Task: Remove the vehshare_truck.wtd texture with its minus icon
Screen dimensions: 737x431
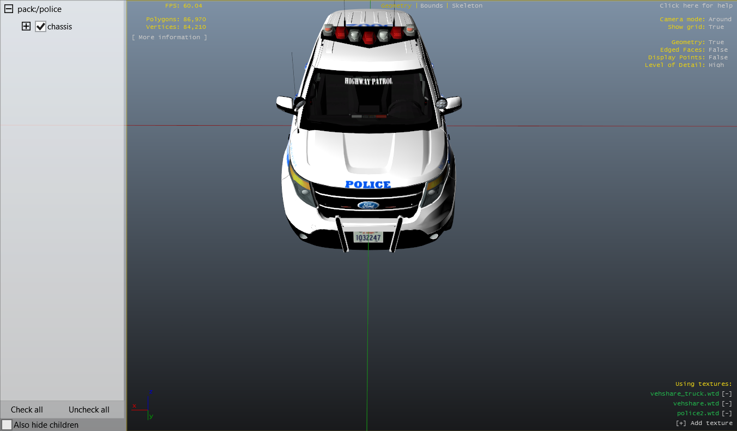Action: [727, 393]
